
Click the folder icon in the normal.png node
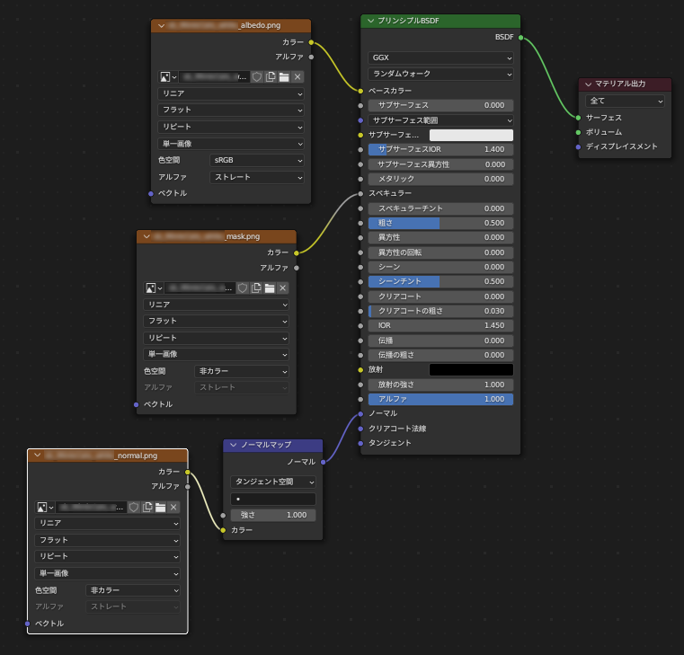[x=160, y=508]
